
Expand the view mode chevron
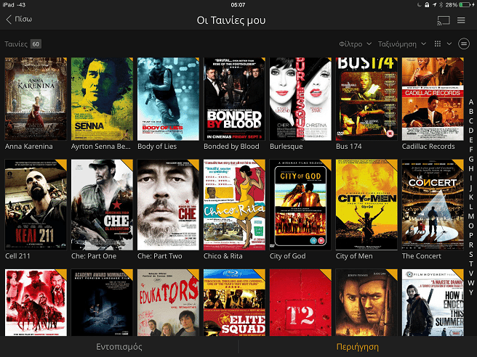(x=449, y=44)
